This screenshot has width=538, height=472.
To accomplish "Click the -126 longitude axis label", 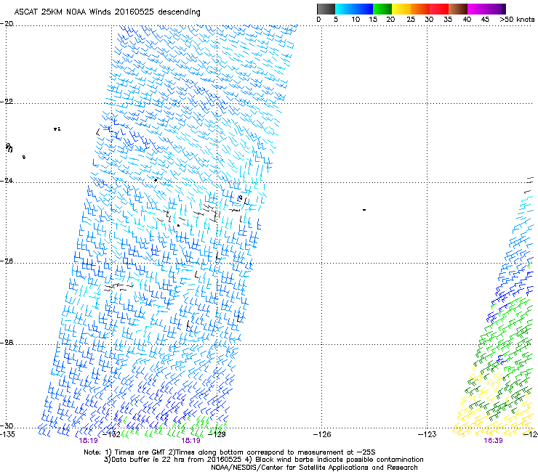I will (x=322, y=434).
